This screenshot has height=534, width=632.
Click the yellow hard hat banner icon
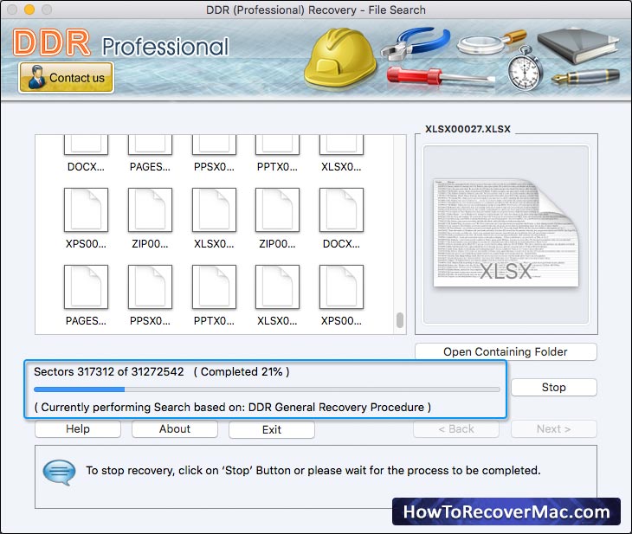click(x=340, y=59)
